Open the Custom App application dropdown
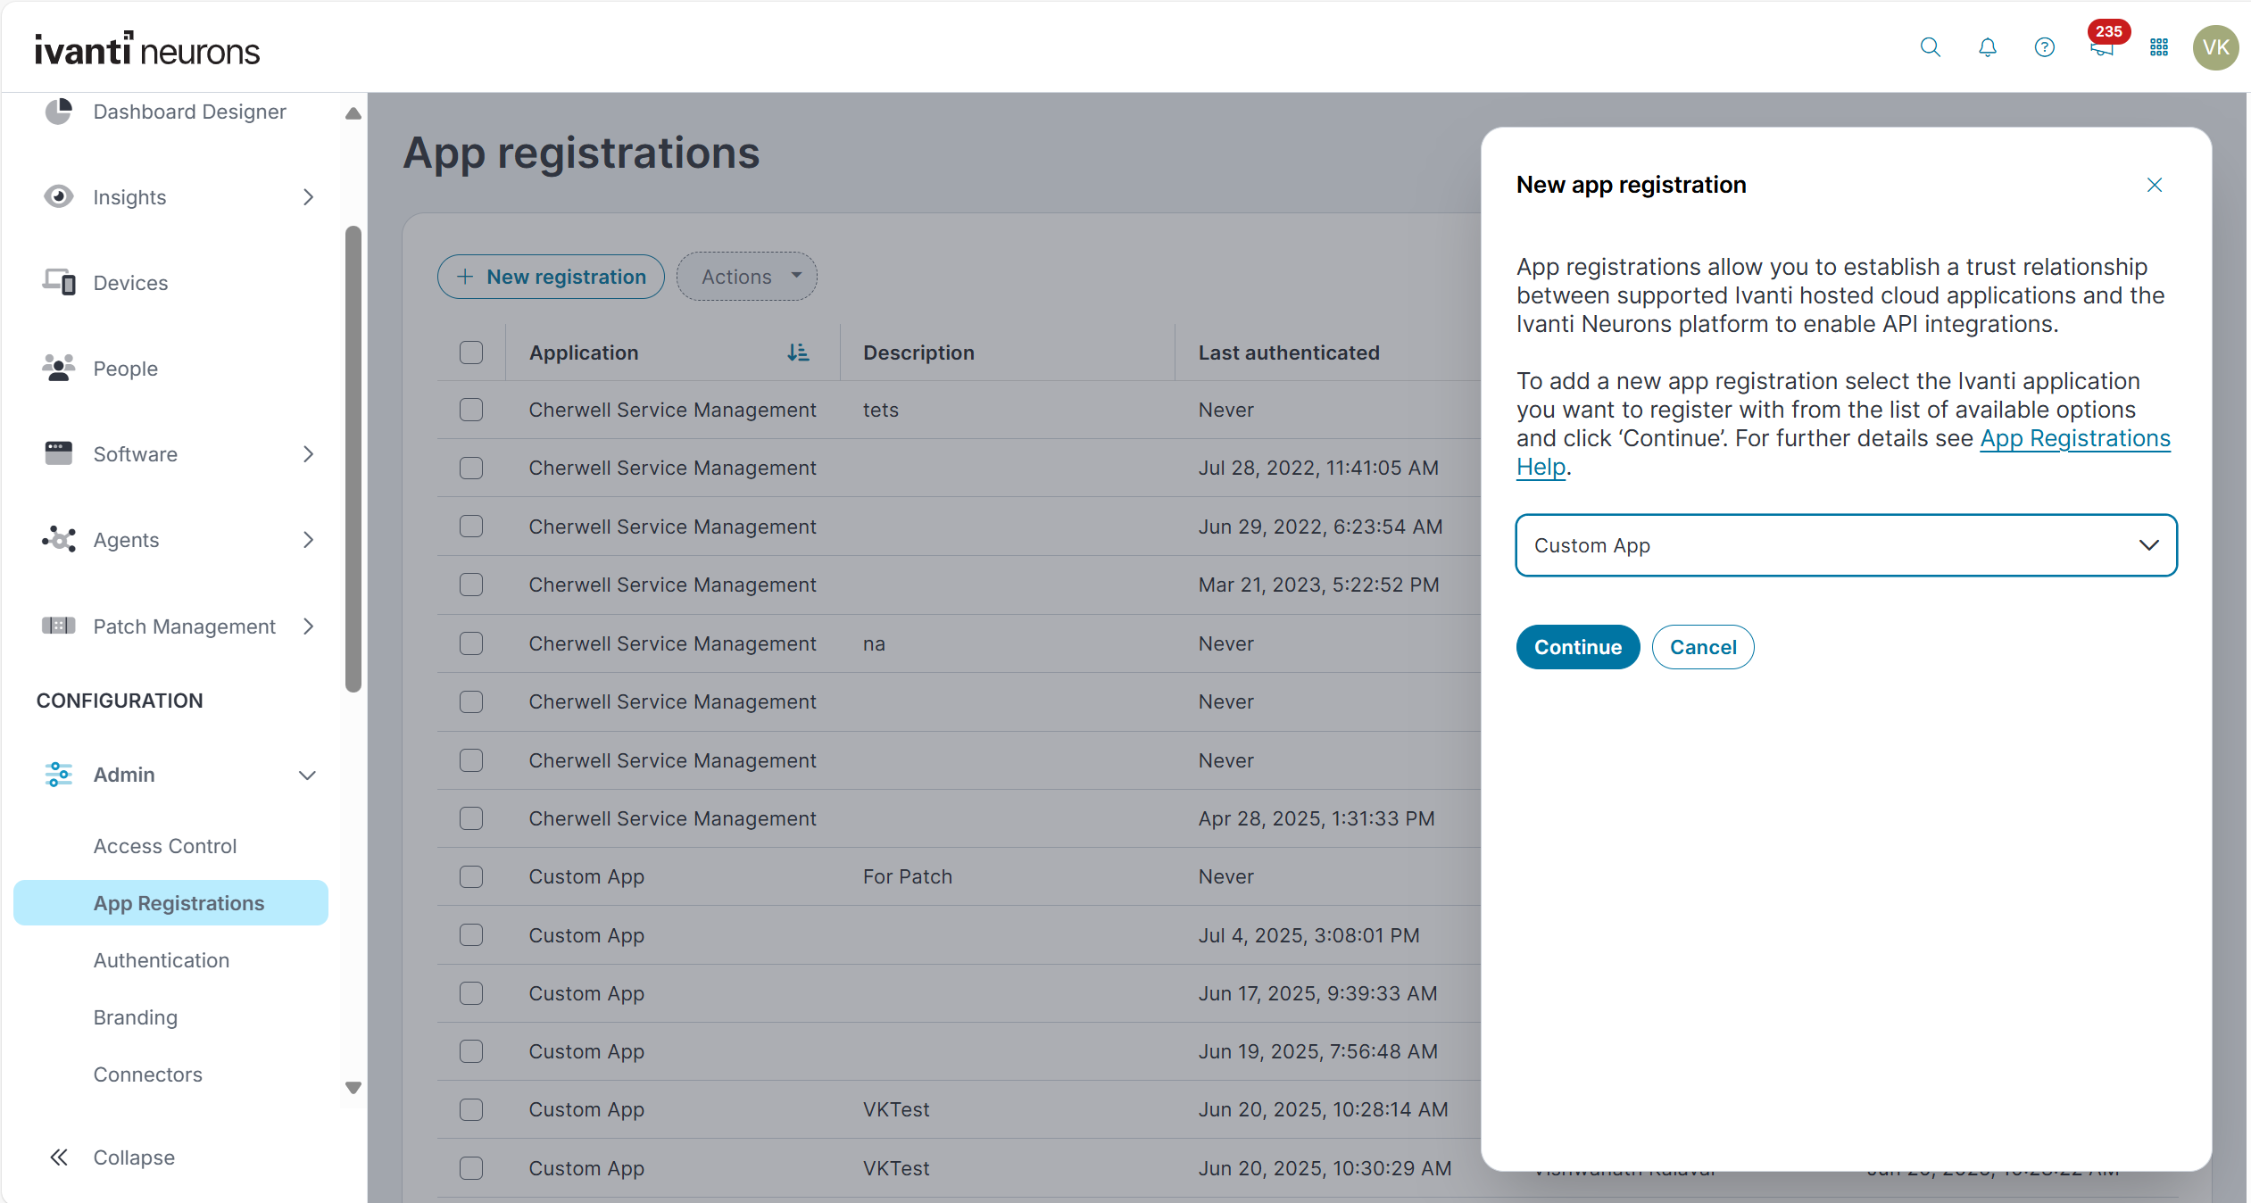 (x=1846, y=545)
